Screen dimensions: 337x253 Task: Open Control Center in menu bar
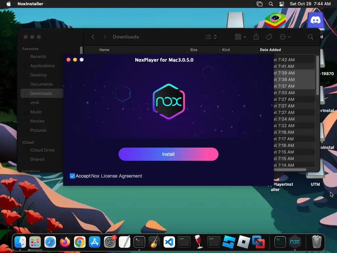(x=282, y=4)
